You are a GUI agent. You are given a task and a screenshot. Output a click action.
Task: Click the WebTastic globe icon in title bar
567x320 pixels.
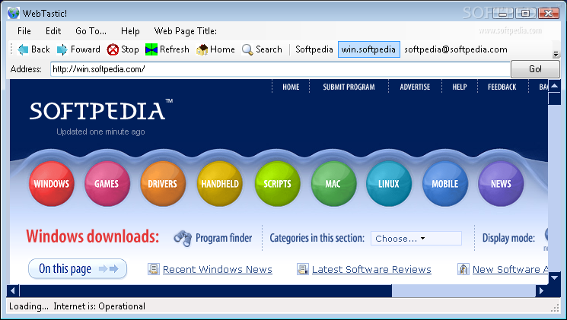pos(14,14)
